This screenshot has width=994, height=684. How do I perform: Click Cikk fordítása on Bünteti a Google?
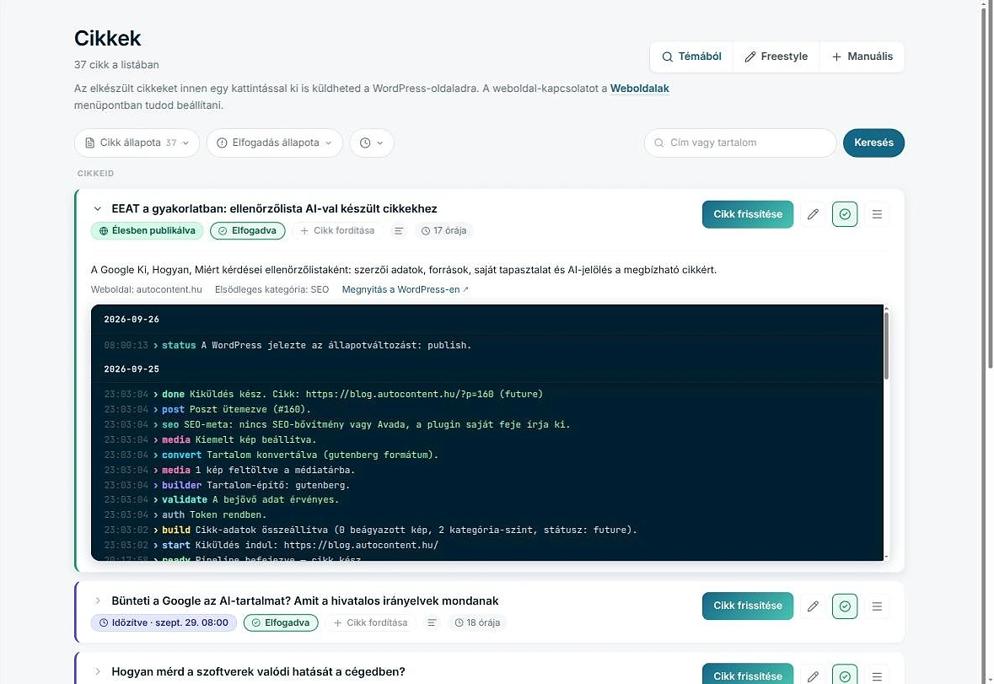tap(370, 622)
